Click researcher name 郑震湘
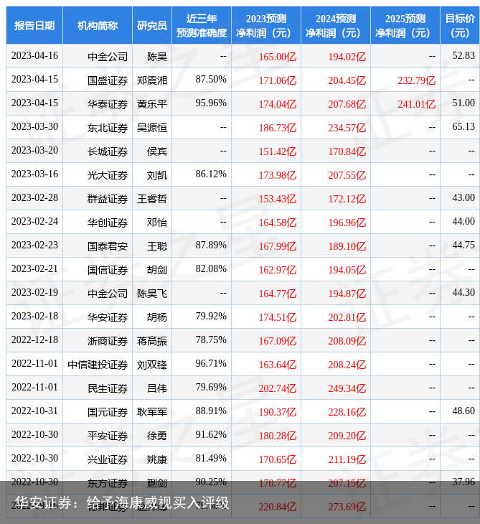480x524 pixels. click(x=152, y=80)
